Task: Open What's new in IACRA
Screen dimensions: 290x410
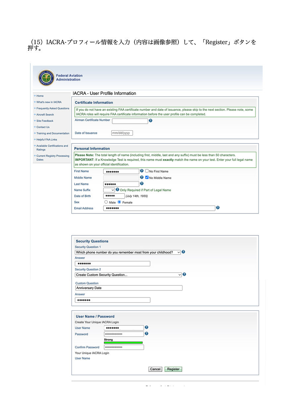Action: tap(49, 102)
